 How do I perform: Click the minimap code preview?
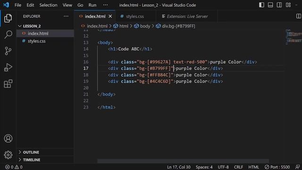pyautogui.click(x=294, y=37)
